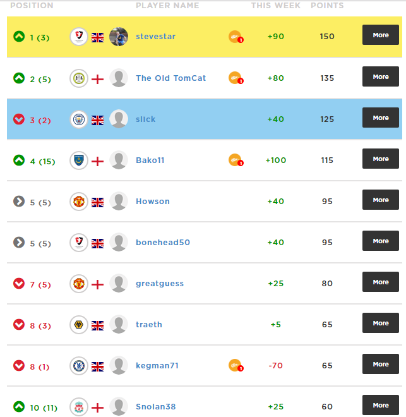Click the POINTS column header
The height and width of the screenshot is (417, 406).
[327, 5]
